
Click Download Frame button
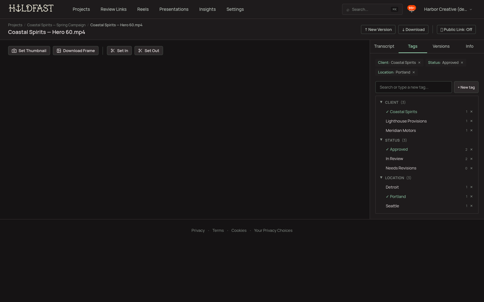point(76,51)
